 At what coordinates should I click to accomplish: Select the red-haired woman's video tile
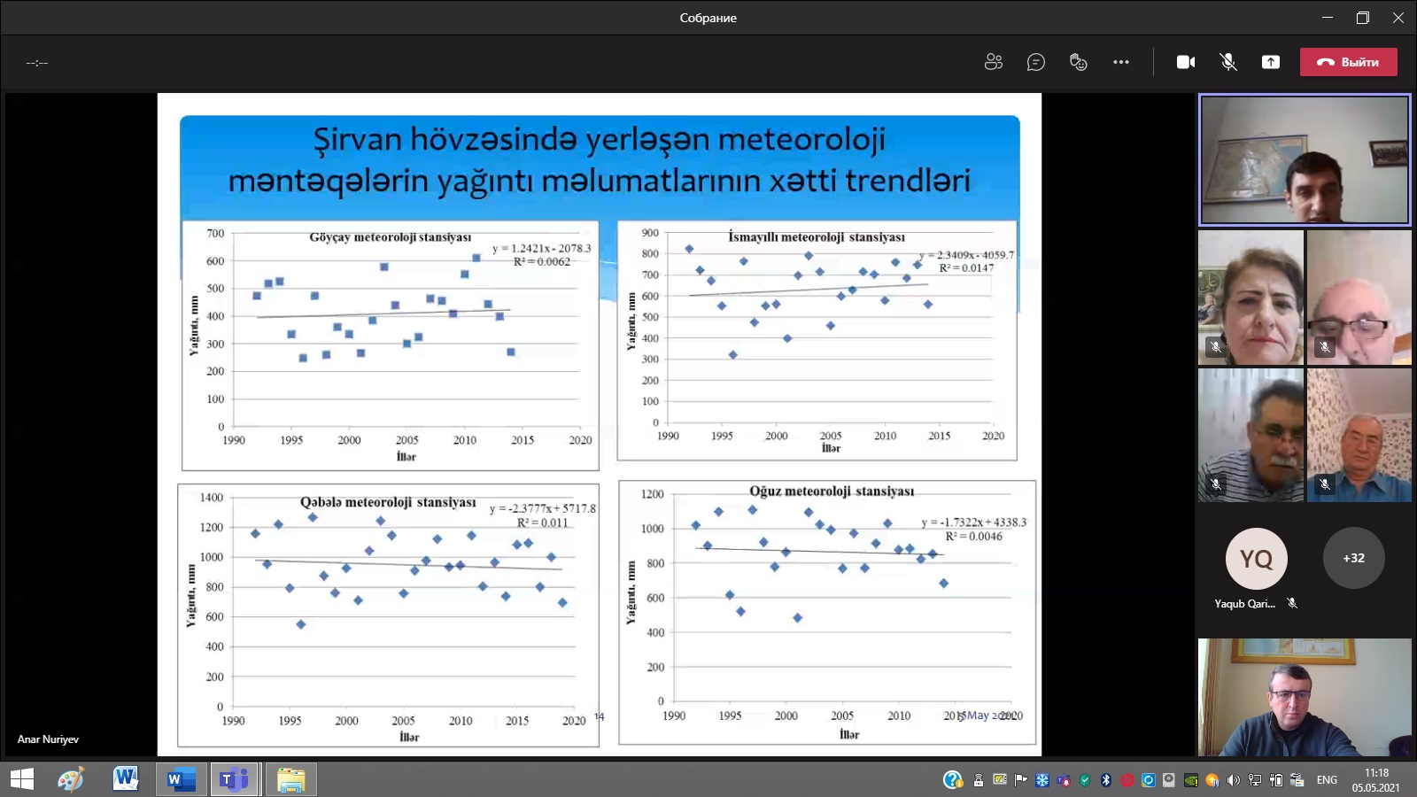click(1251, 298)
